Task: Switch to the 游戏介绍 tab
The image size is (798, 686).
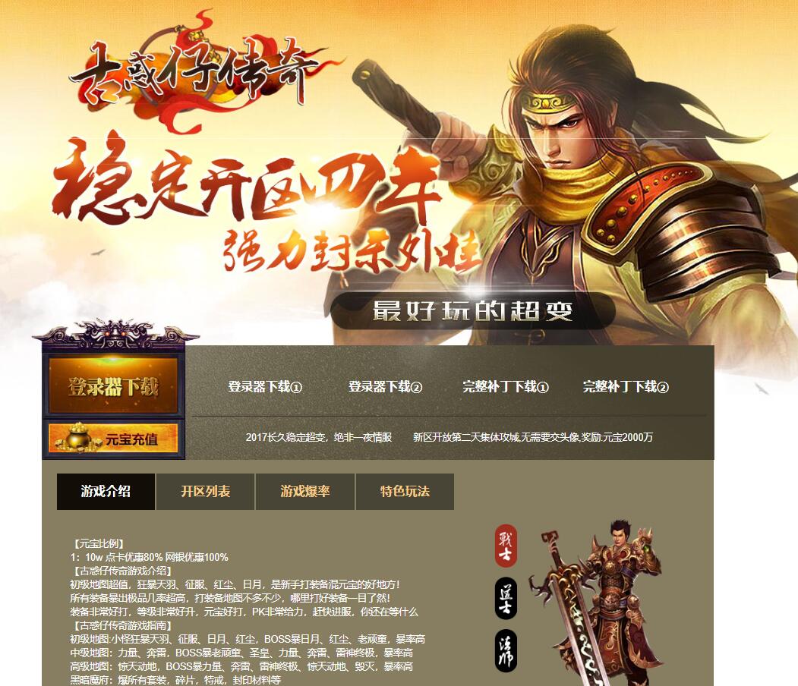Action: 106,491
